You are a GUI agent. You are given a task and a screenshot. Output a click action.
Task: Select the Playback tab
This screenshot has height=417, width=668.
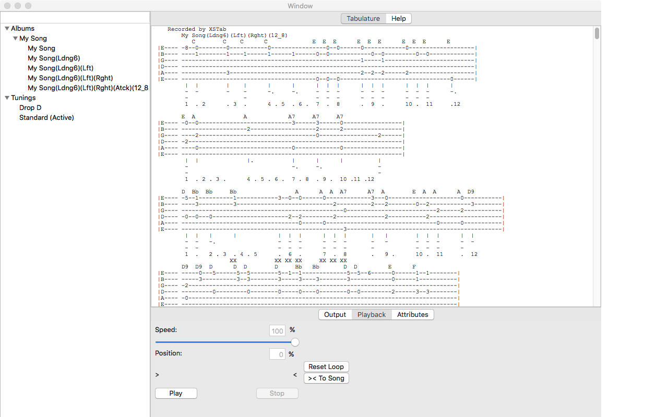click(372, 315)
